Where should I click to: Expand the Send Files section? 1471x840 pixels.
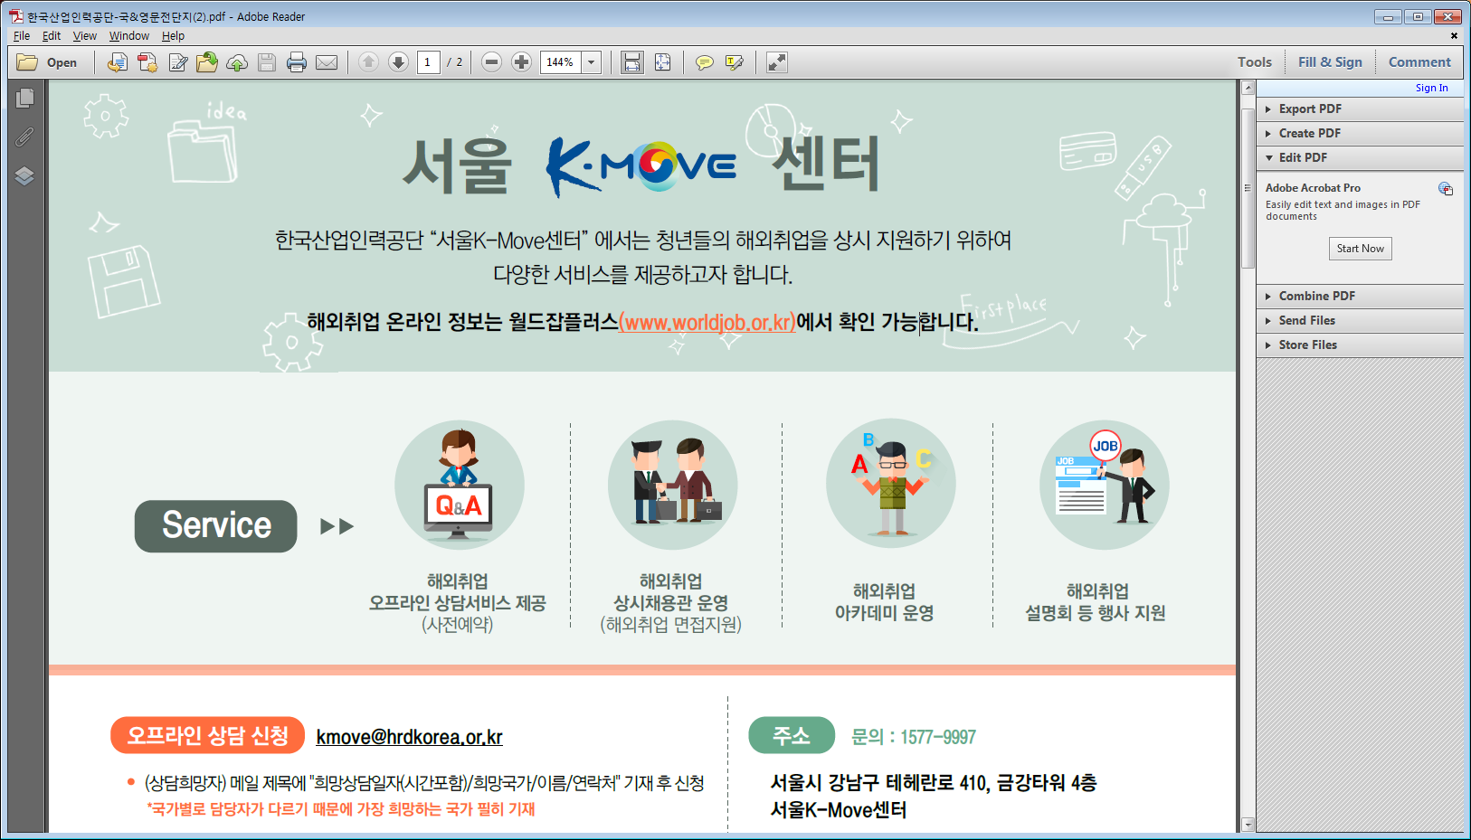click(x=1360, y=320)
